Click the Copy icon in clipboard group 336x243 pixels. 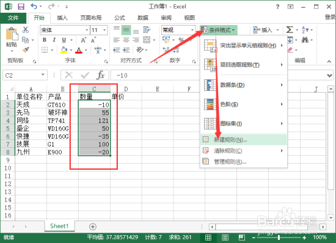click(x=26, y=40)
